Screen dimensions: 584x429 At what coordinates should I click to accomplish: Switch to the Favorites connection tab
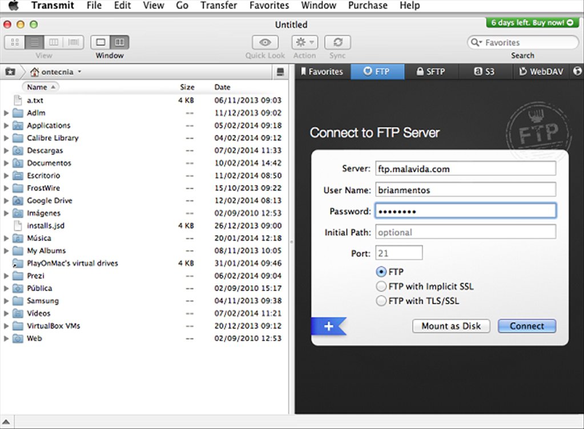pos(323,71)
